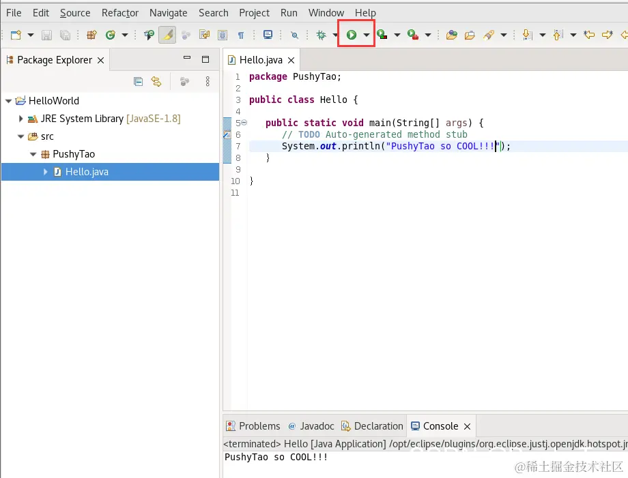Open the New Java Class dropdown arrow

[x=124, y=35]
